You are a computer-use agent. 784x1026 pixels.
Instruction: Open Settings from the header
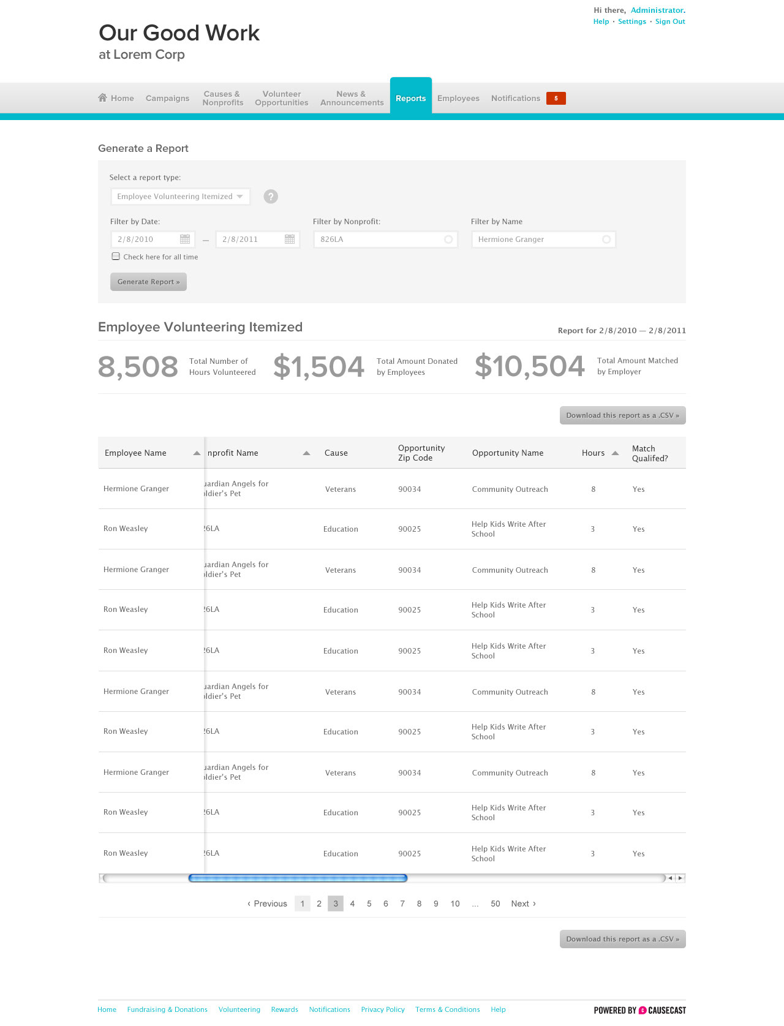[x=632, y=21]
